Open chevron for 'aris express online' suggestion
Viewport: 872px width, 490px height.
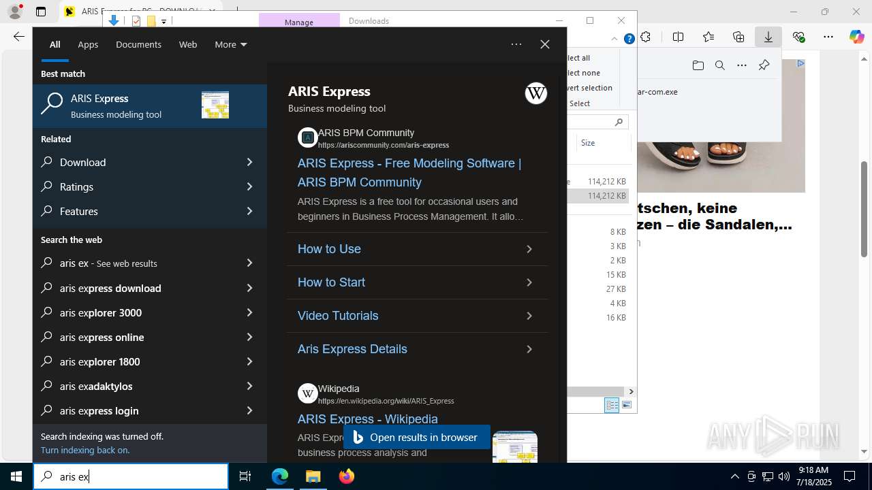click(x=249, y=337)
